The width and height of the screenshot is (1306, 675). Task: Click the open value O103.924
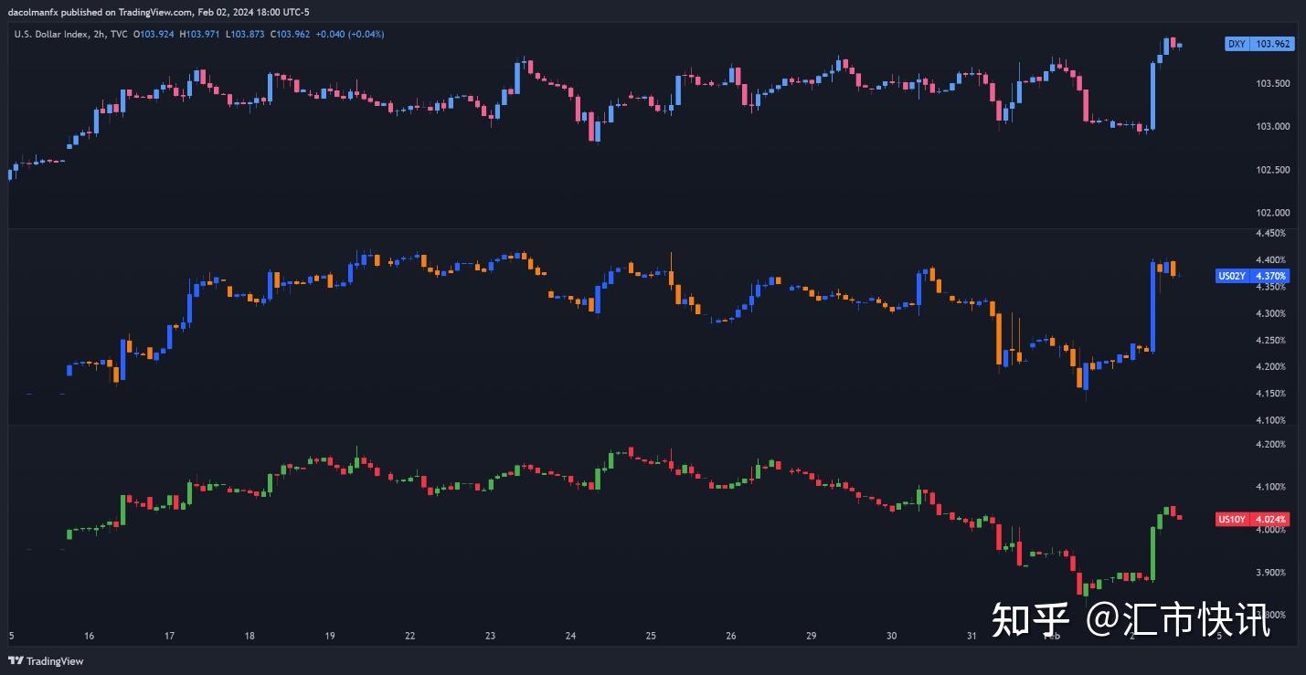coord(154,34)
